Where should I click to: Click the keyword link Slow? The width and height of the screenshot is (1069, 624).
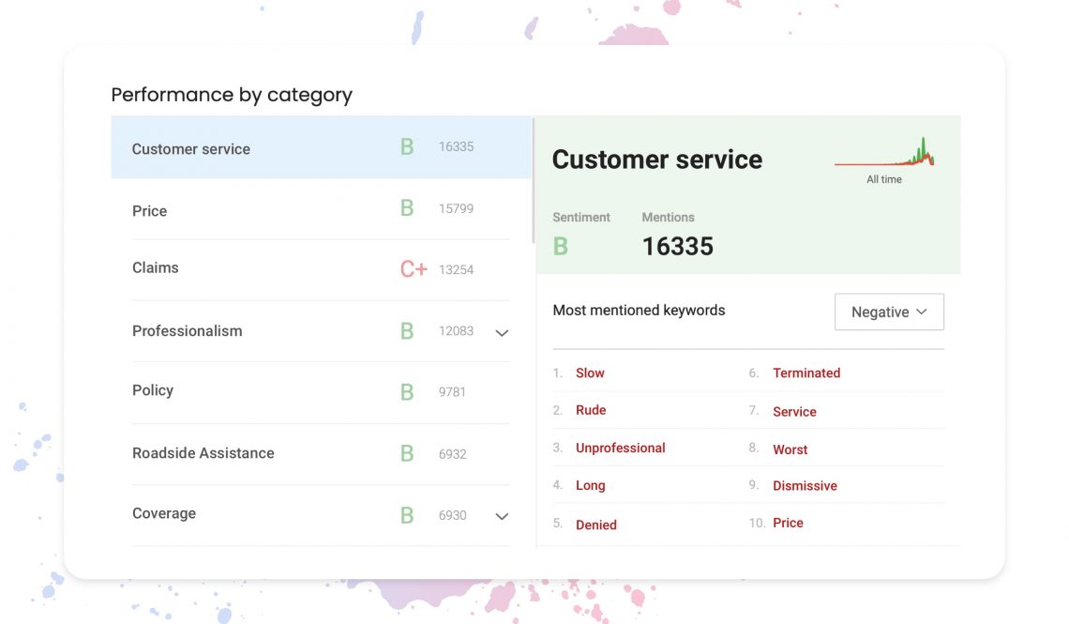591,373
